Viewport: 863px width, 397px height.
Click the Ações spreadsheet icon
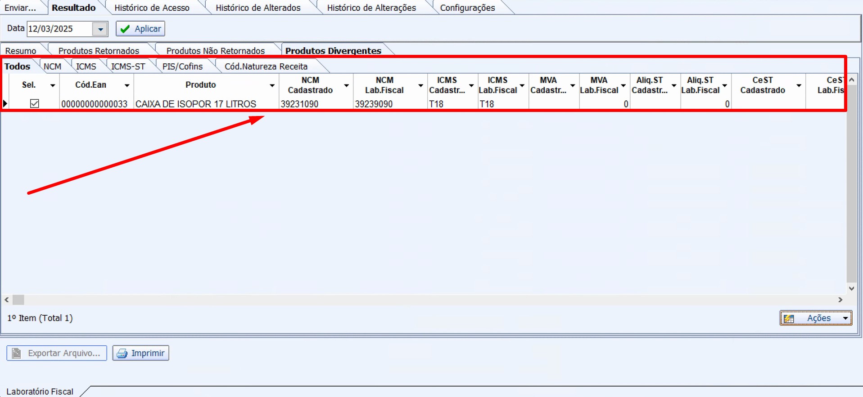789,318
